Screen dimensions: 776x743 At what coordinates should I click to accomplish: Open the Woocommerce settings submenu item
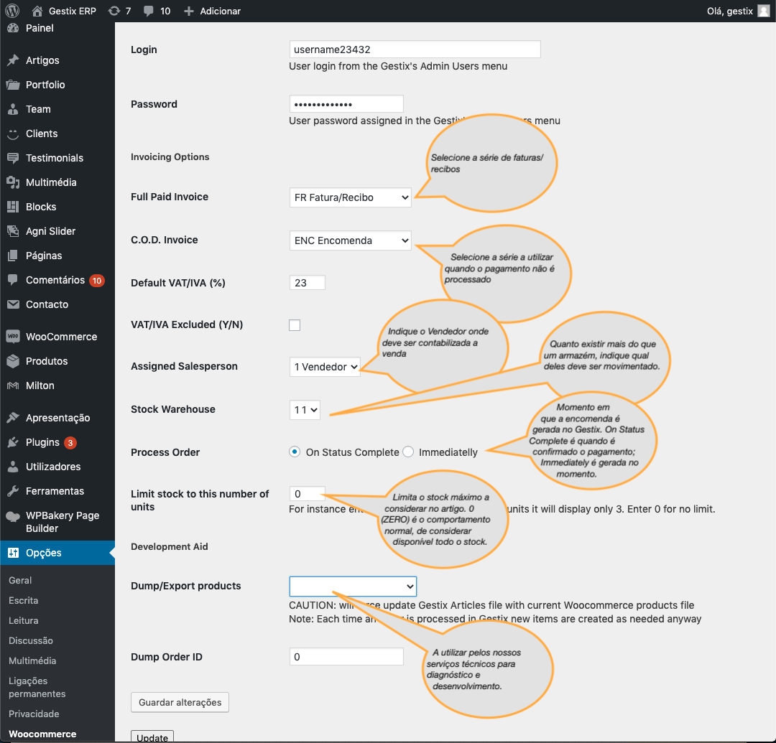(x=42, y=734)
